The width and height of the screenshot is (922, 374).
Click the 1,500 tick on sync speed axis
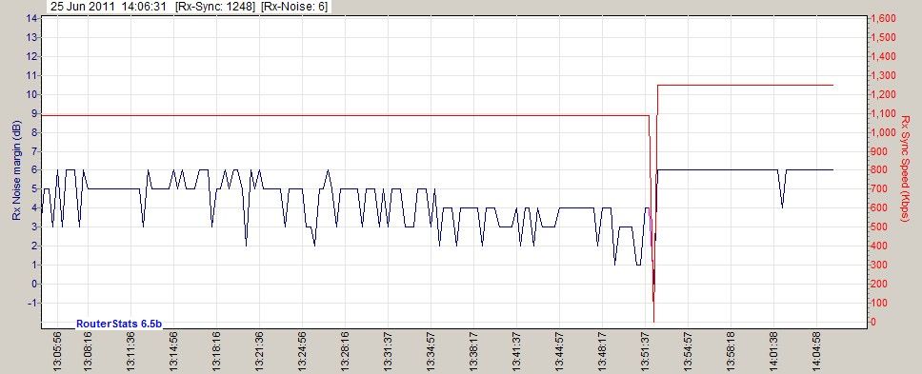884,37
